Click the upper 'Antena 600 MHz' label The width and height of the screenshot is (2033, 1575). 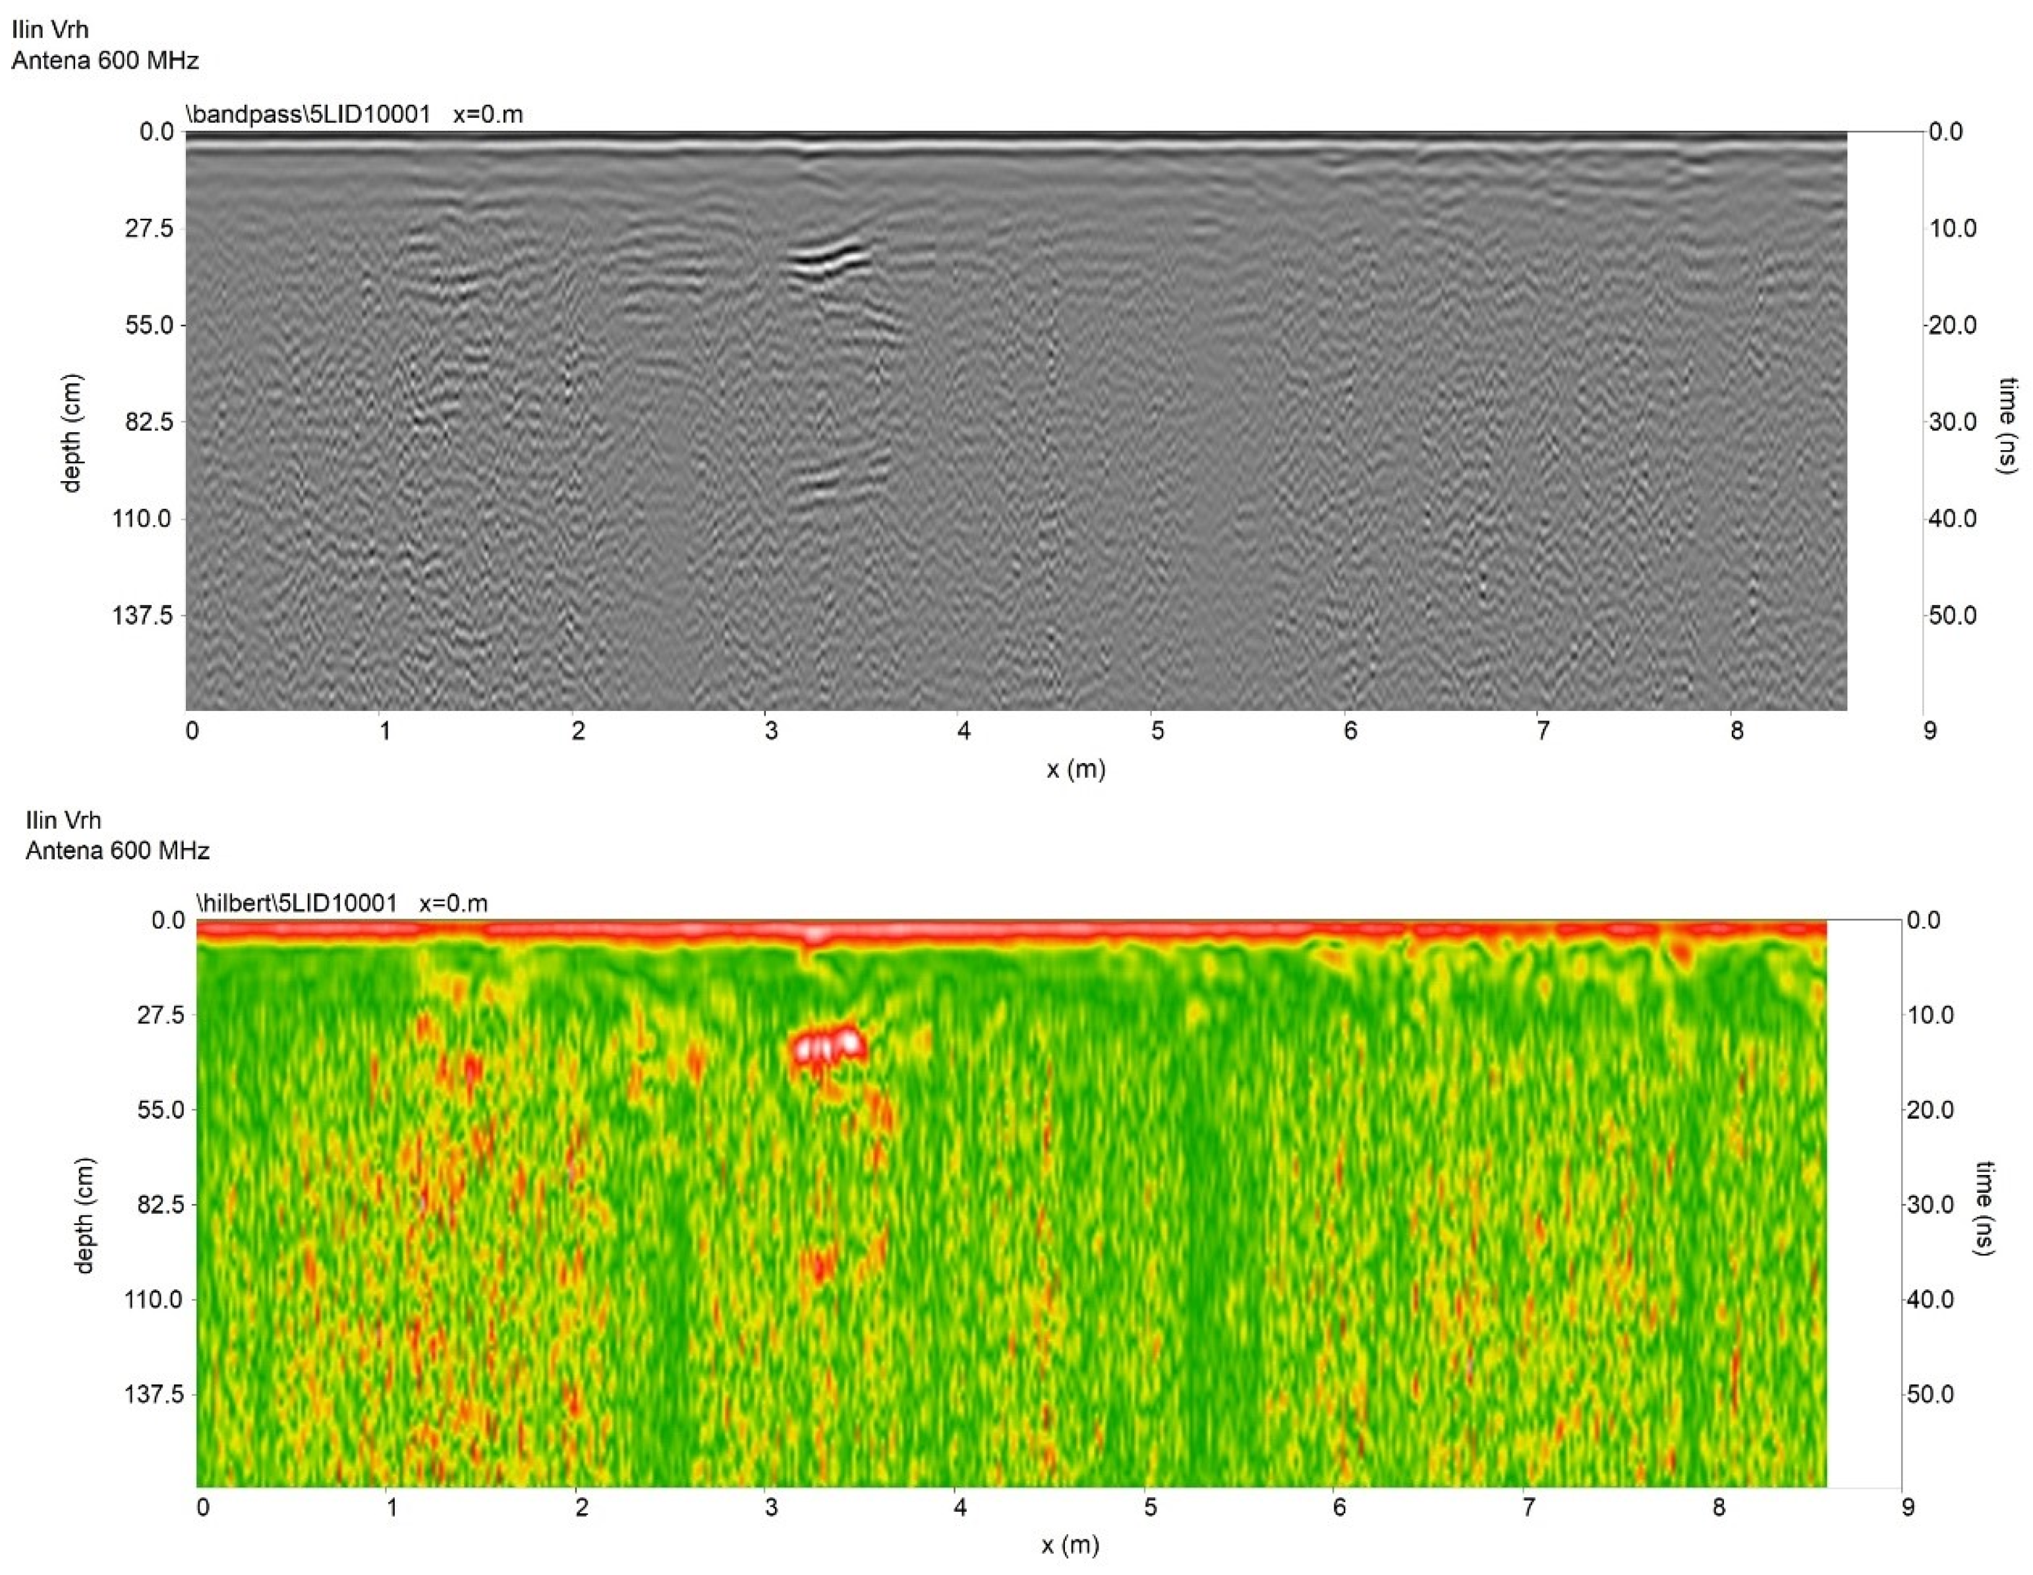coord(105,61)
